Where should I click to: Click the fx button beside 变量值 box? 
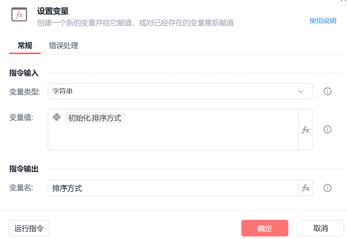[305, 130]
